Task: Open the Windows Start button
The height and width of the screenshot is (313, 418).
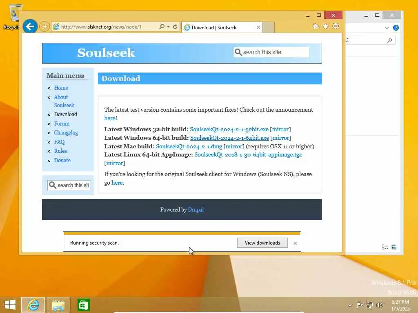Action: 10,305
